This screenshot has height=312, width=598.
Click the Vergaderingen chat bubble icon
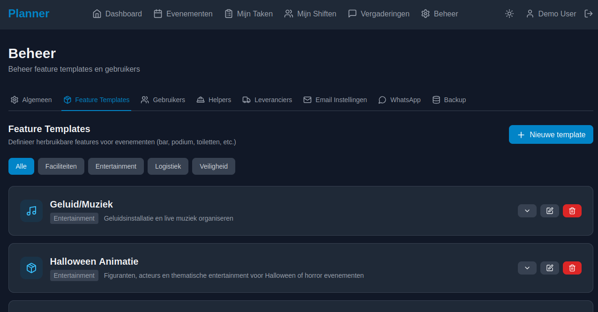coord(352,14)
